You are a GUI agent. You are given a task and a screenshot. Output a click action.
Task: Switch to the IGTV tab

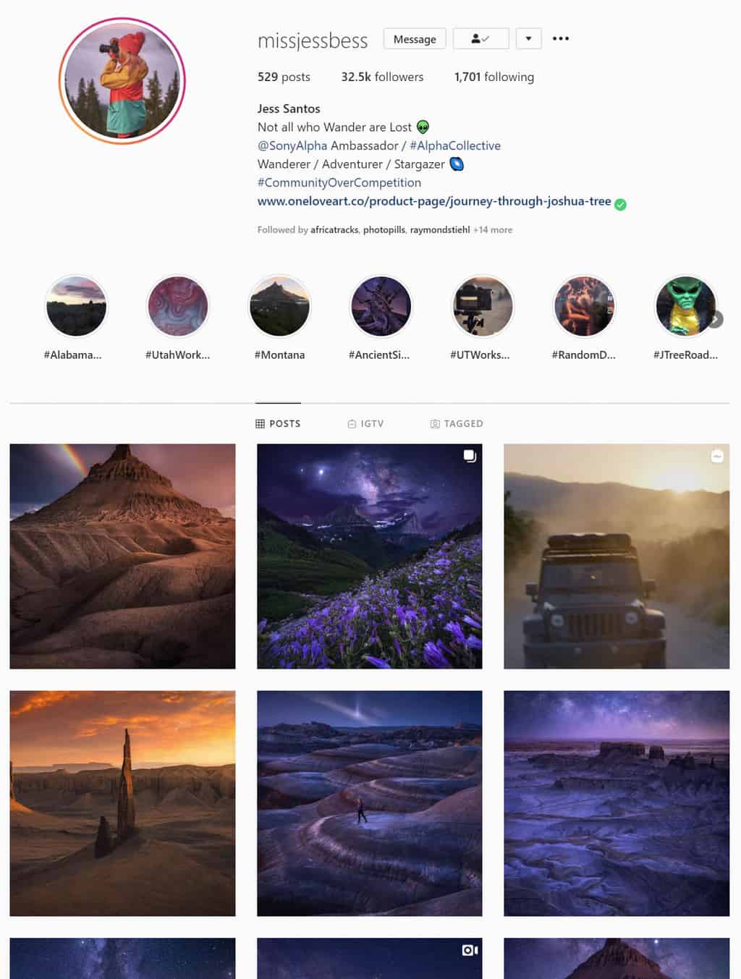[x=365, y=423]
